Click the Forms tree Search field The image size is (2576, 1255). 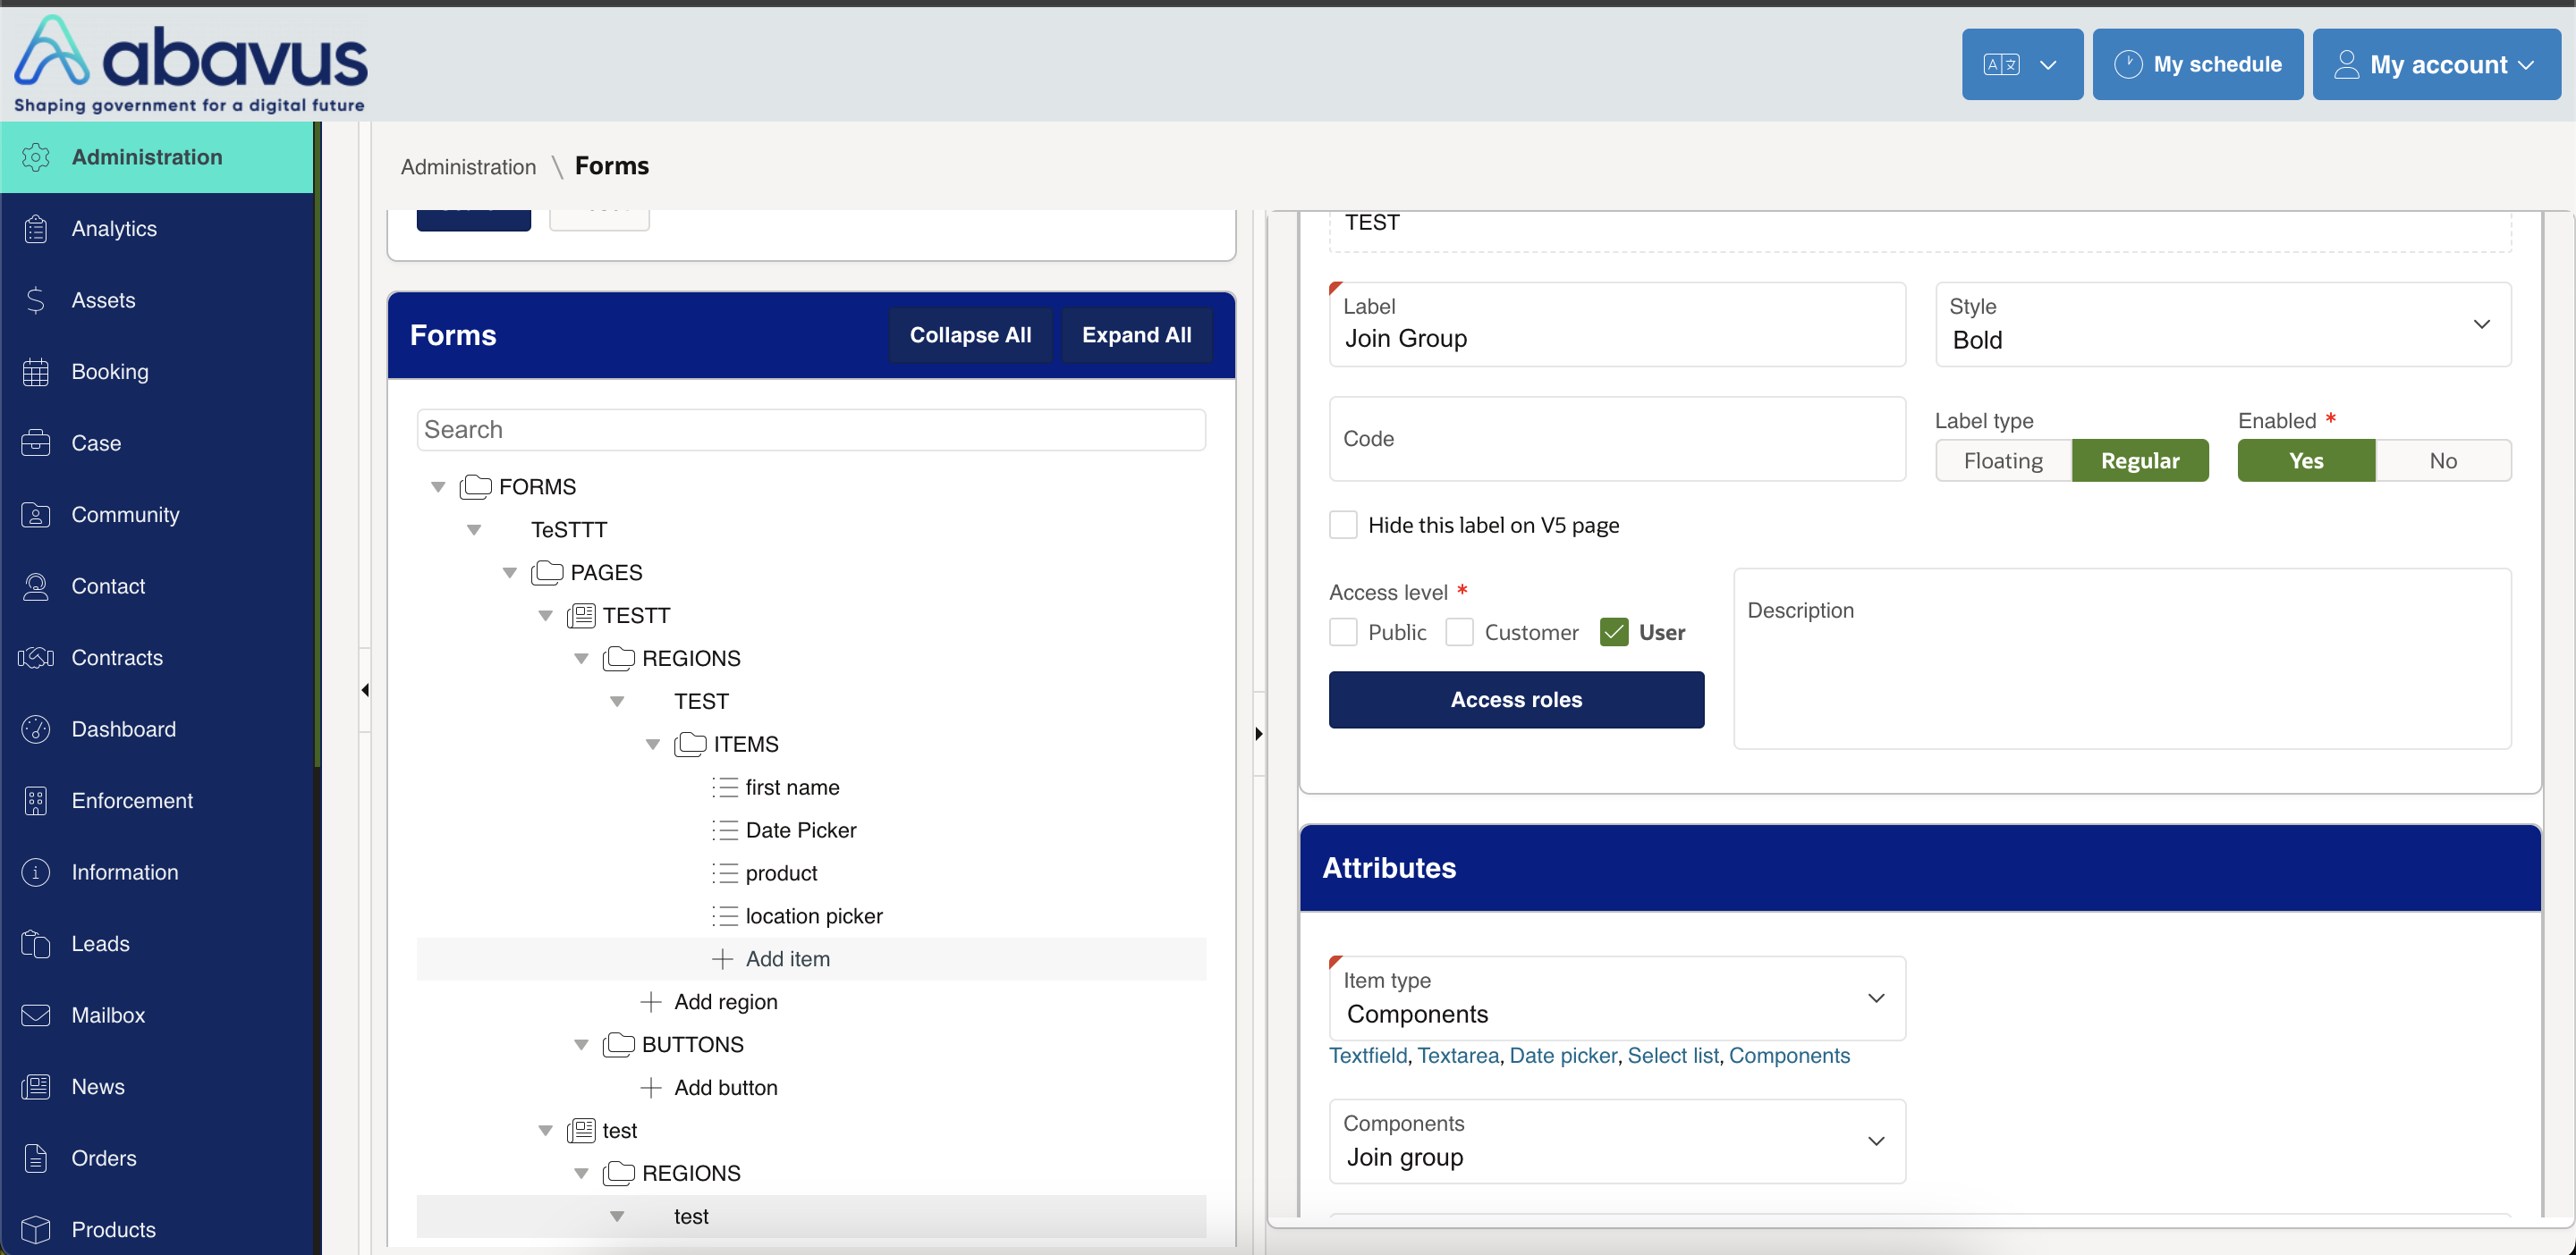[x=811, y=430]
